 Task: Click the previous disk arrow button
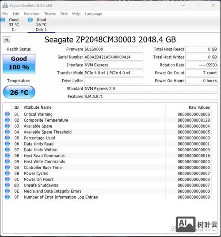[7, 40]
